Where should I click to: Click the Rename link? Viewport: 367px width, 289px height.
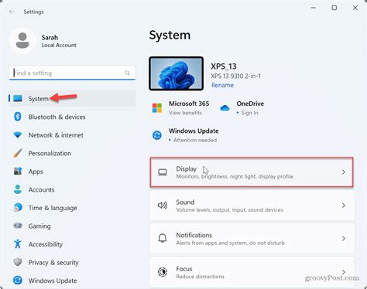(x=222, y=85)
